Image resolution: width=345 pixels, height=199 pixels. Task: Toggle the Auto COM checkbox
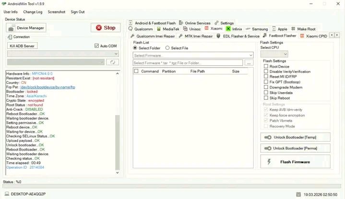tap(96, 46)
